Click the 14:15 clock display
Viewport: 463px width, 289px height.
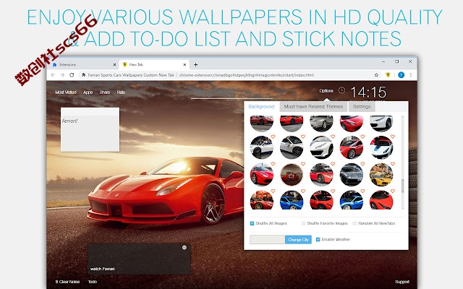pos(368,92)
